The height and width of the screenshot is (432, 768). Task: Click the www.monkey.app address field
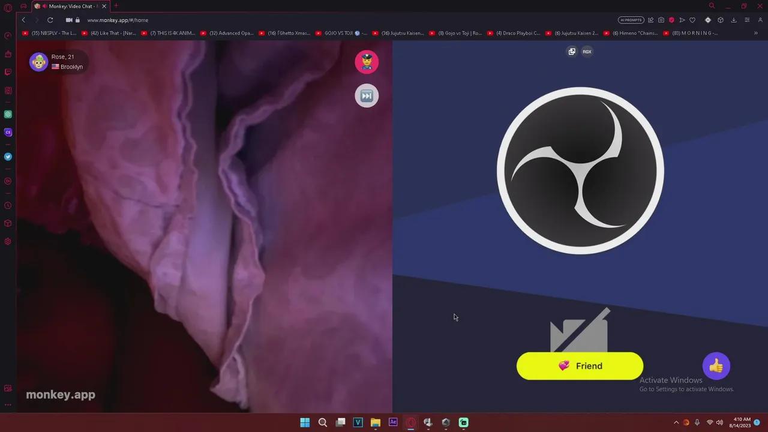point(118,20)
